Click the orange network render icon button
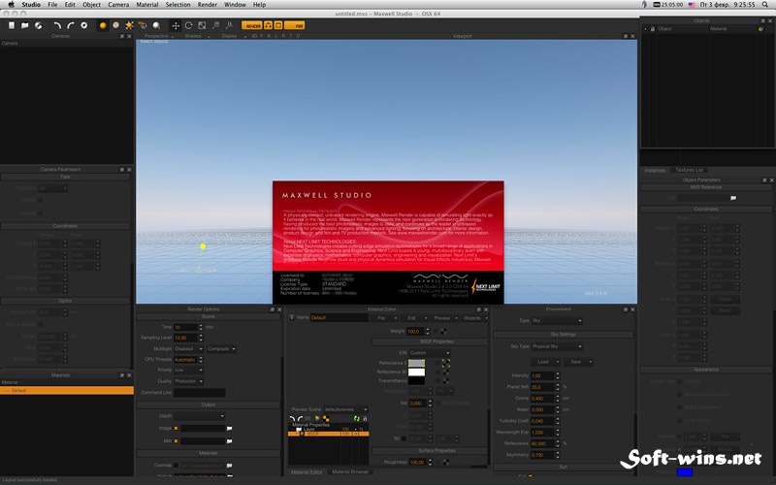Screen dimensions: 776x485 269,25
